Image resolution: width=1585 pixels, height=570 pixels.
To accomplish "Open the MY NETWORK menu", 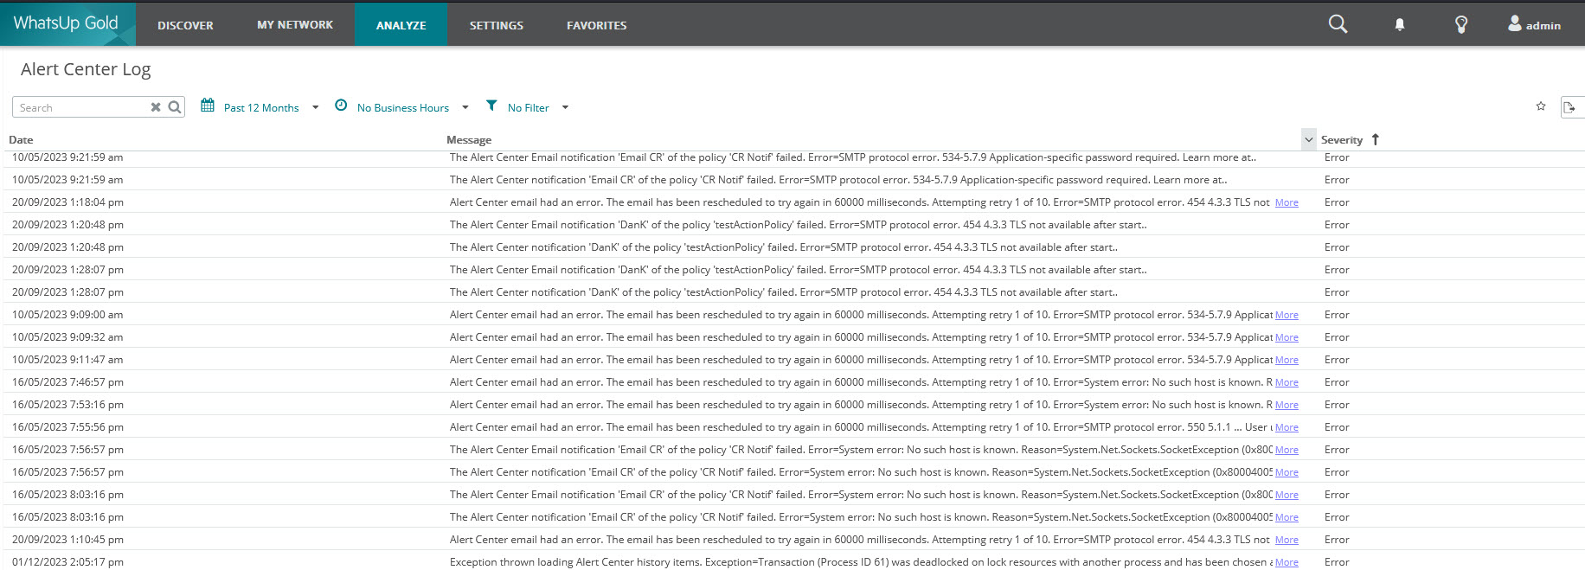I will click(x=295, y=25).
